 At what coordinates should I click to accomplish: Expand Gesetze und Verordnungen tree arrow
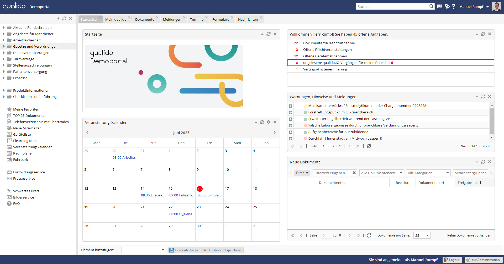pyautogui.click(x=4, y=46)
